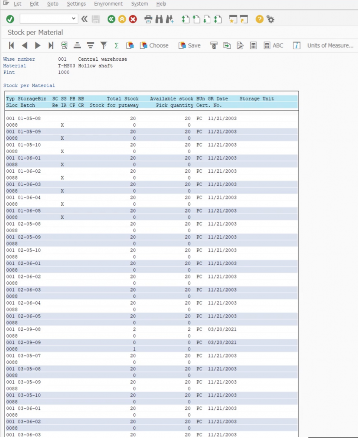The width and height of the screenshot is (358, 438).
Task: Click the Print icon
Action: click(x=148, y=19)
